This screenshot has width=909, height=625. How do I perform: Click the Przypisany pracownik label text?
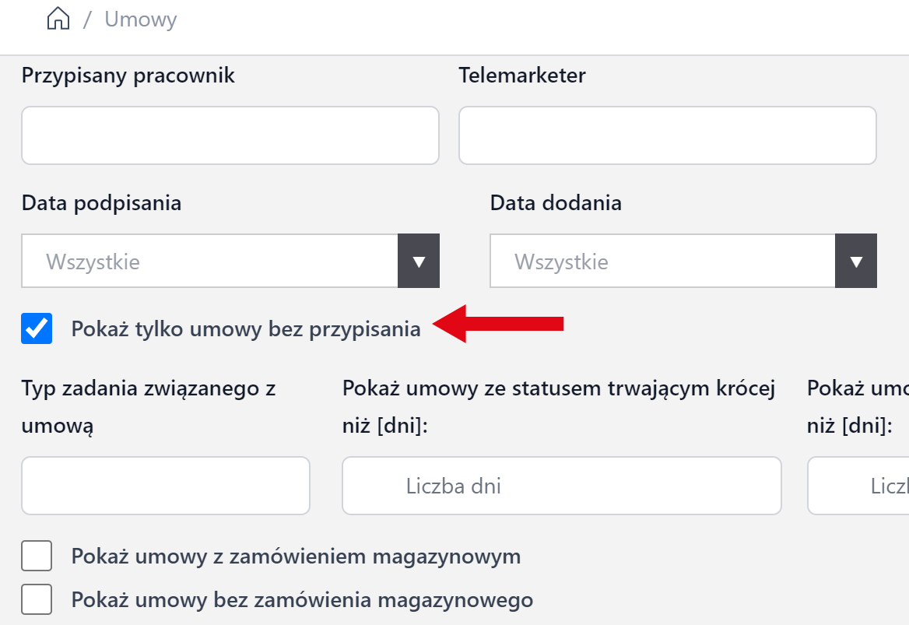pyautogui.click(x=128, y=75)
